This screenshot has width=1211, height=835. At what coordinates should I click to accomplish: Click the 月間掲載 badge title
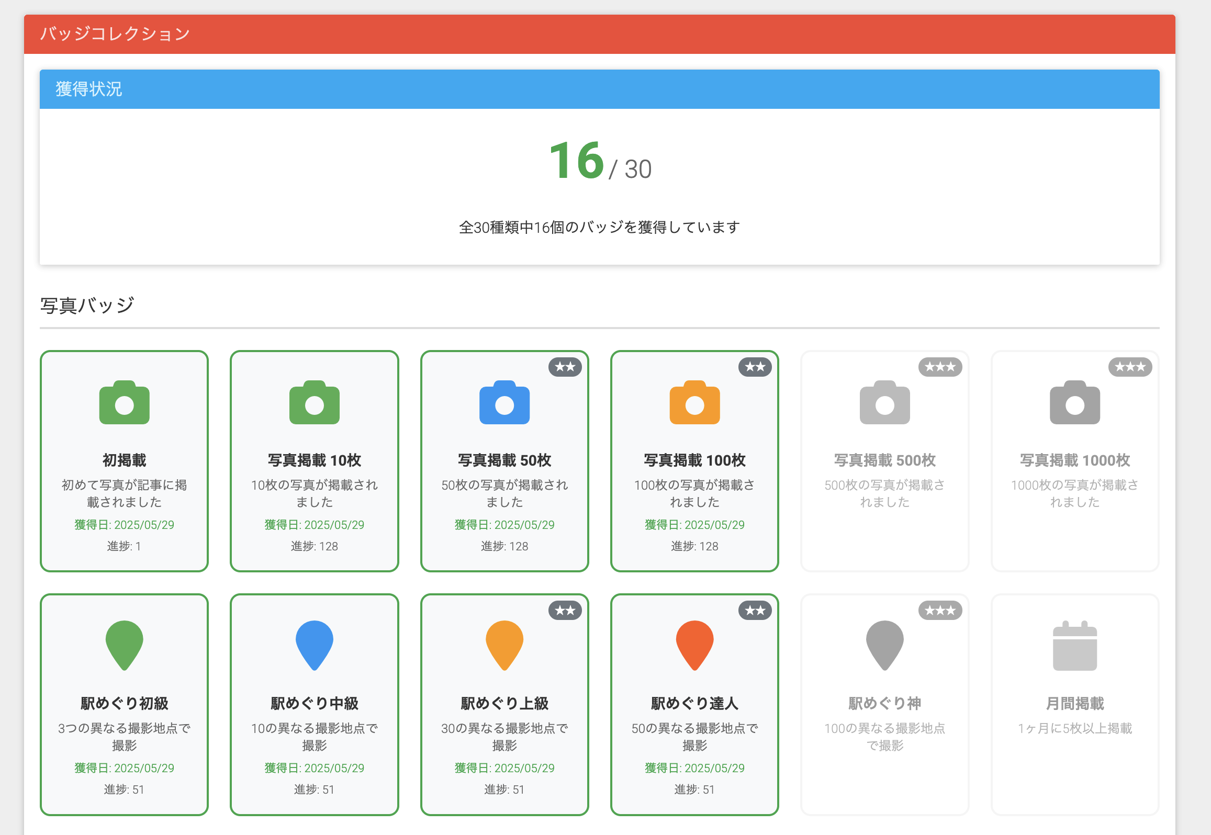pyautogui.click(x=1075, y=703)
